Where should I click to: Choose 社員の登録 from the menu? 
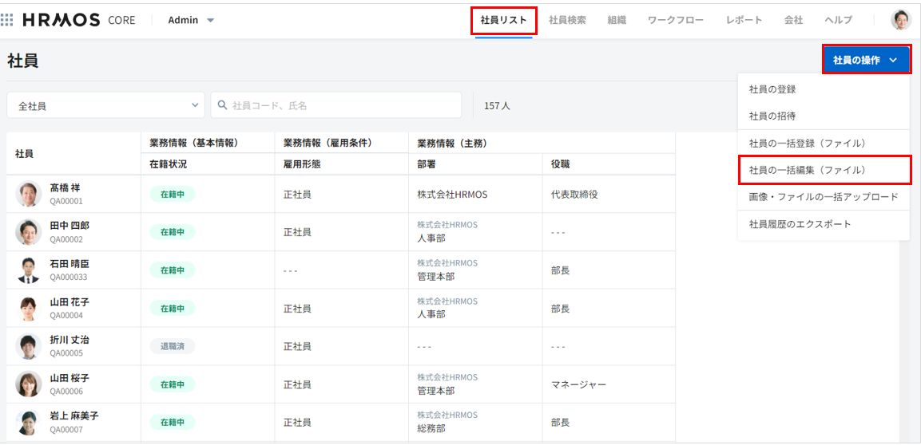pyautogui.click(x=772, y=89)
